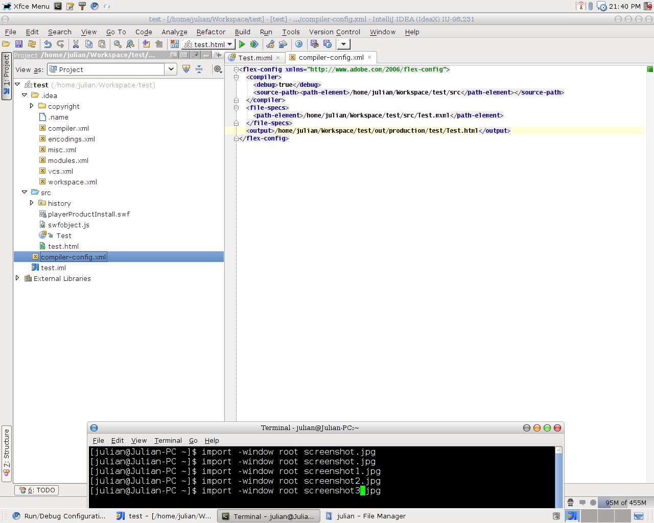Image resolution: width=654 pixels, height=523 pixels.
Task: Click the Copy toolbar icon
Action: click(89, 44)
